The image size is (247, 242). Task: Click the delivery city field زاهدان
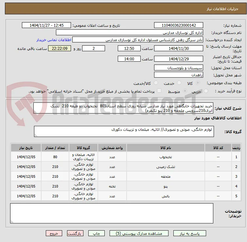tap(179, 75)
